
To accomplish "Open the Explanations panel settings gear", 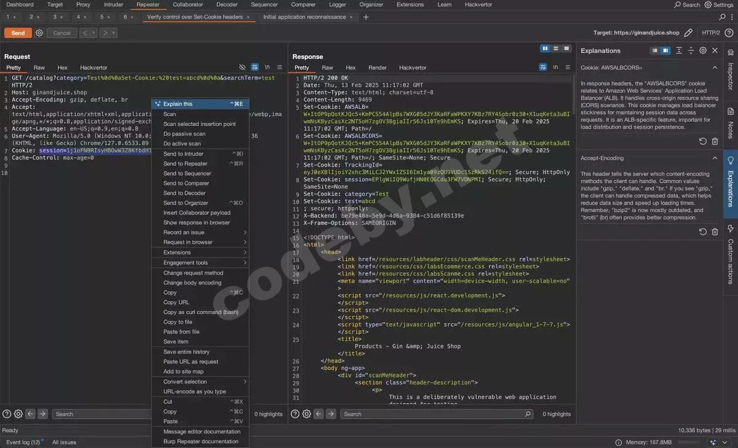I will pos(703,50).
